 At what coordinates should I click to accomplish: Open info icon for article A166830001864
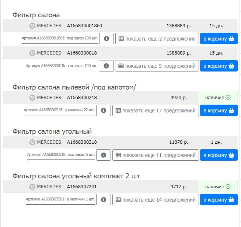tap(106, 39)
